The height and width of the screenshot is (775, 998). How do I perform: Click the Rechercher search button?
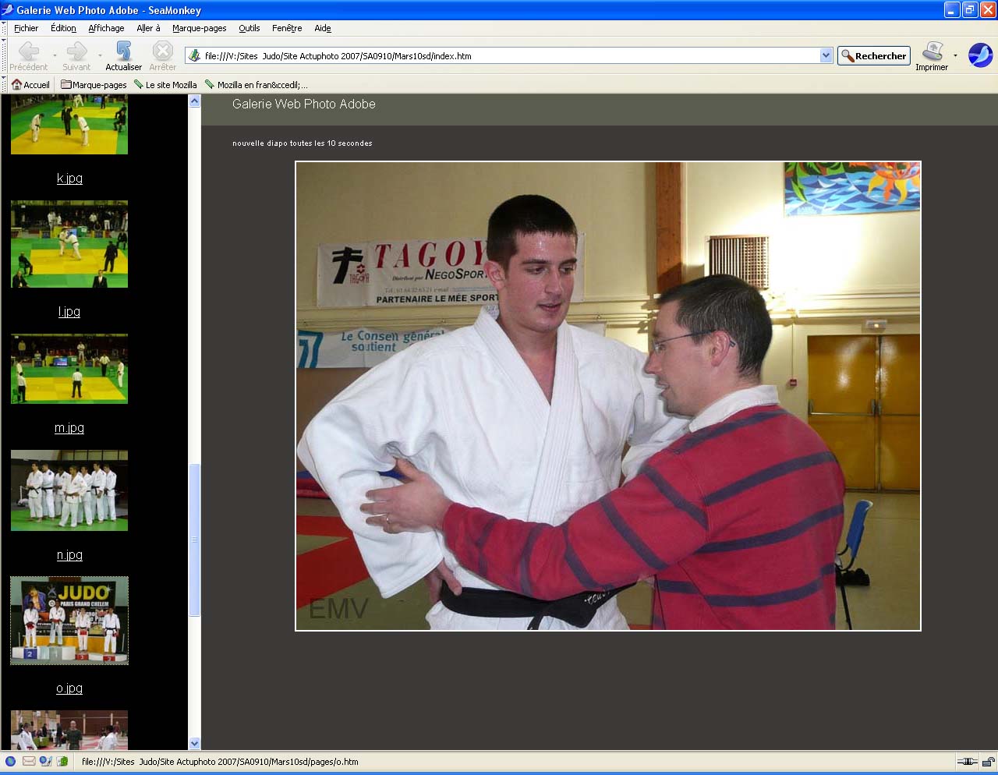pyautogui.click(x=873, y=56)
